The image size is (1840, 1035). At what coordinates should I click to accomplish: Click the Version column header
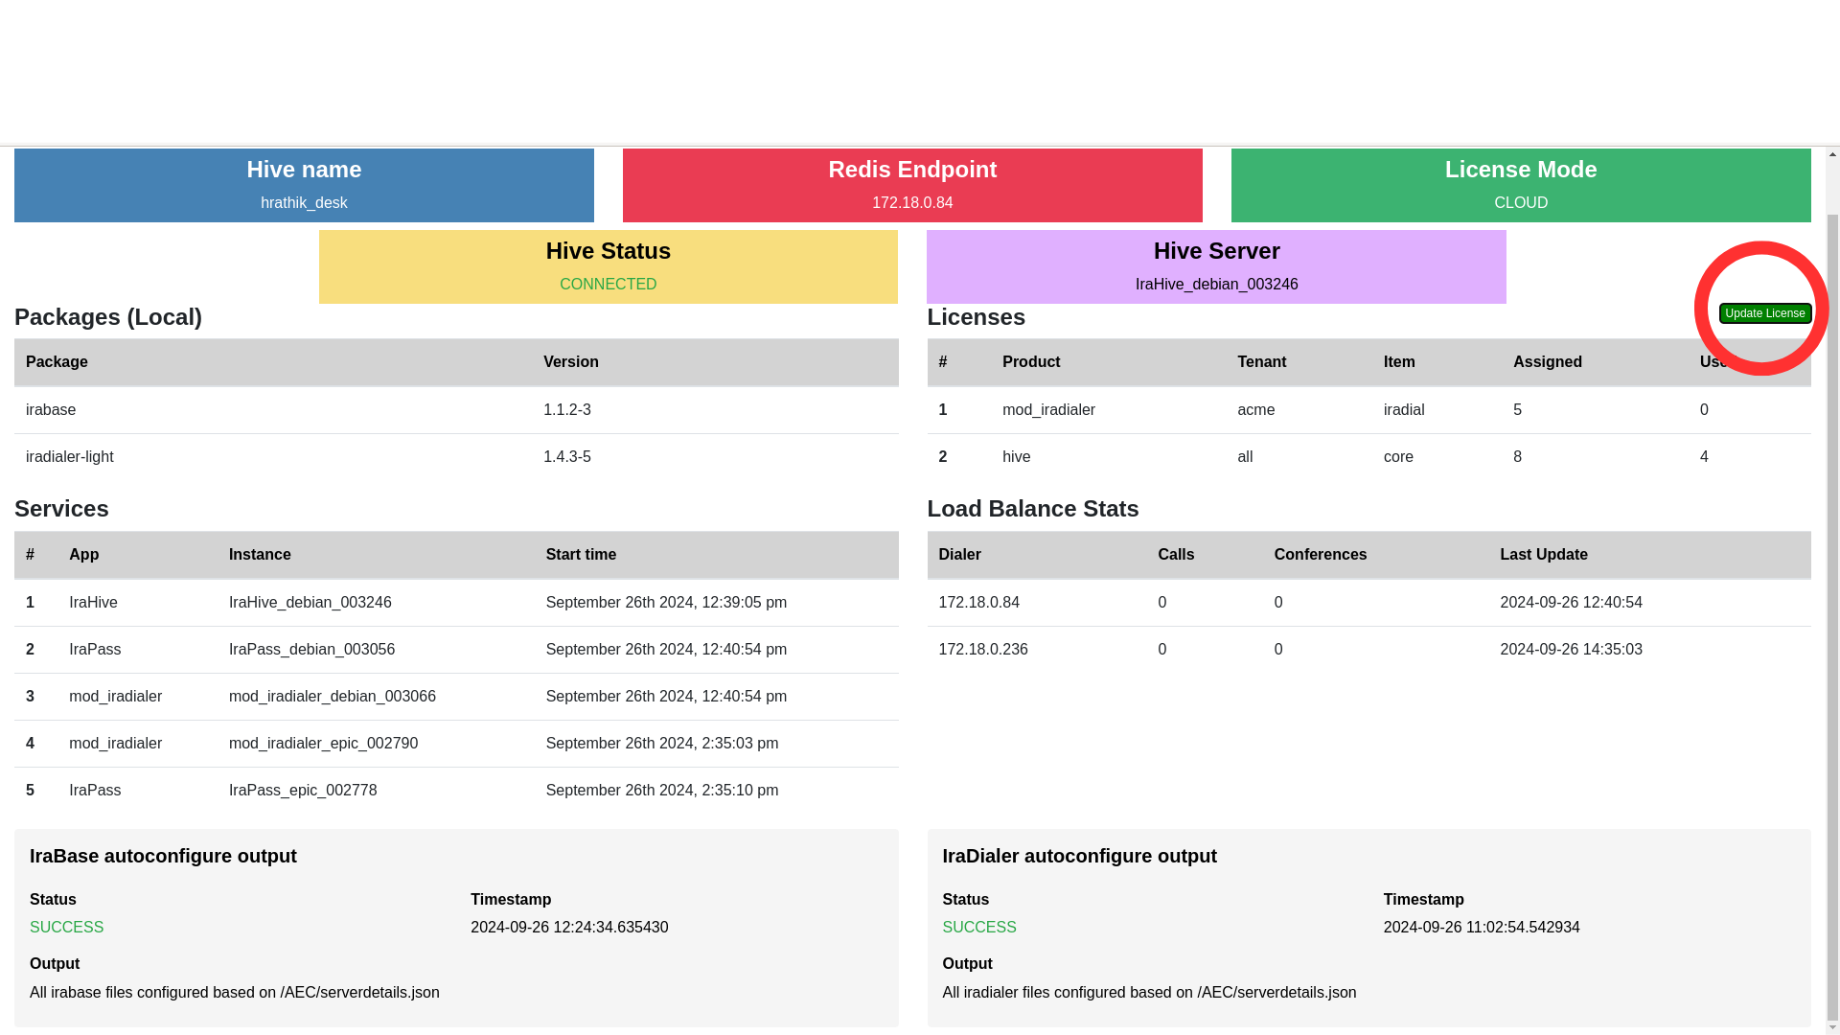(x=571, y=362)
